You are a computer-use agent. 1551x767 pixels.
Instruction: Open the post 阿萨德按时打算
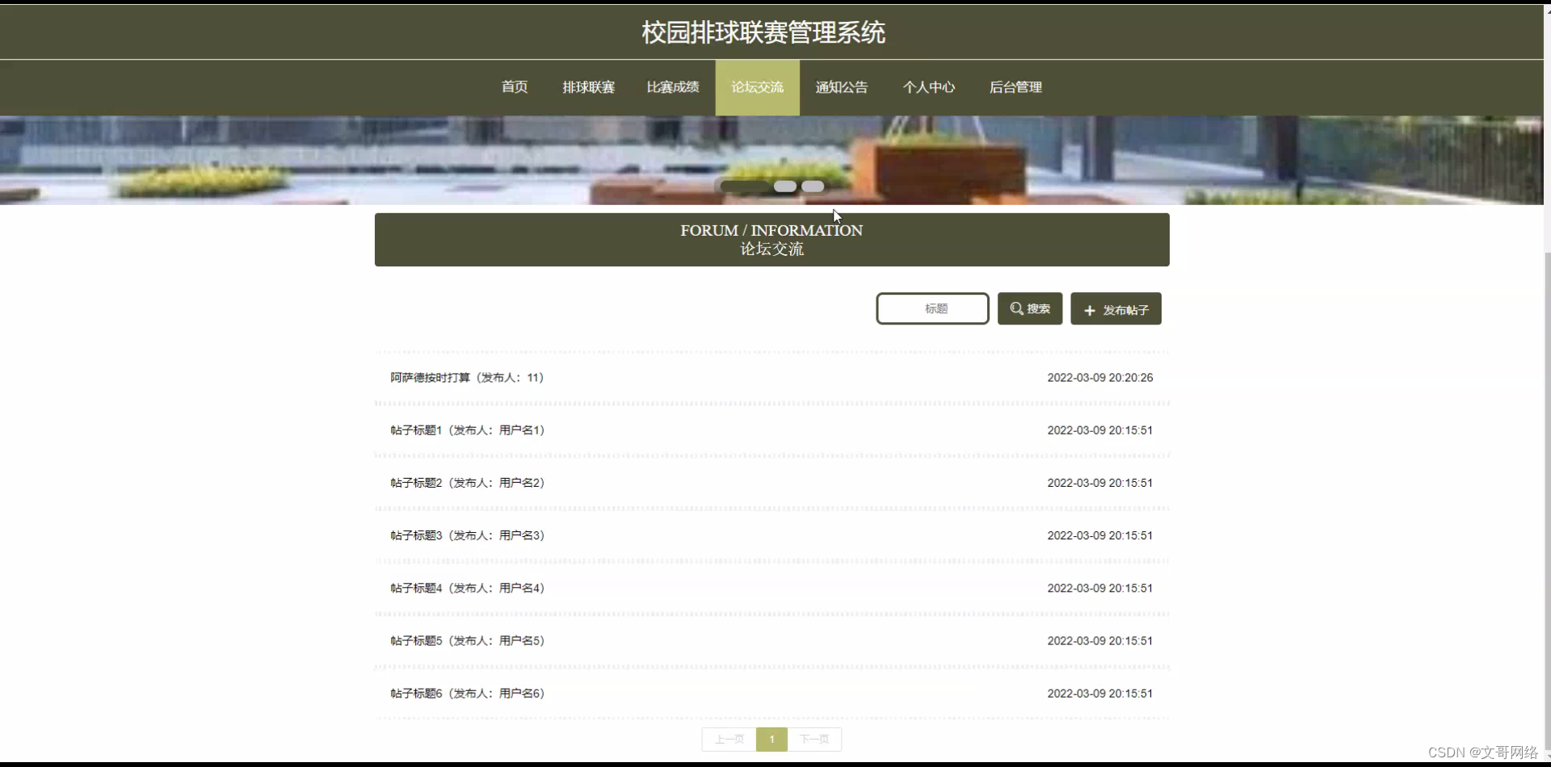click(466, 377)
